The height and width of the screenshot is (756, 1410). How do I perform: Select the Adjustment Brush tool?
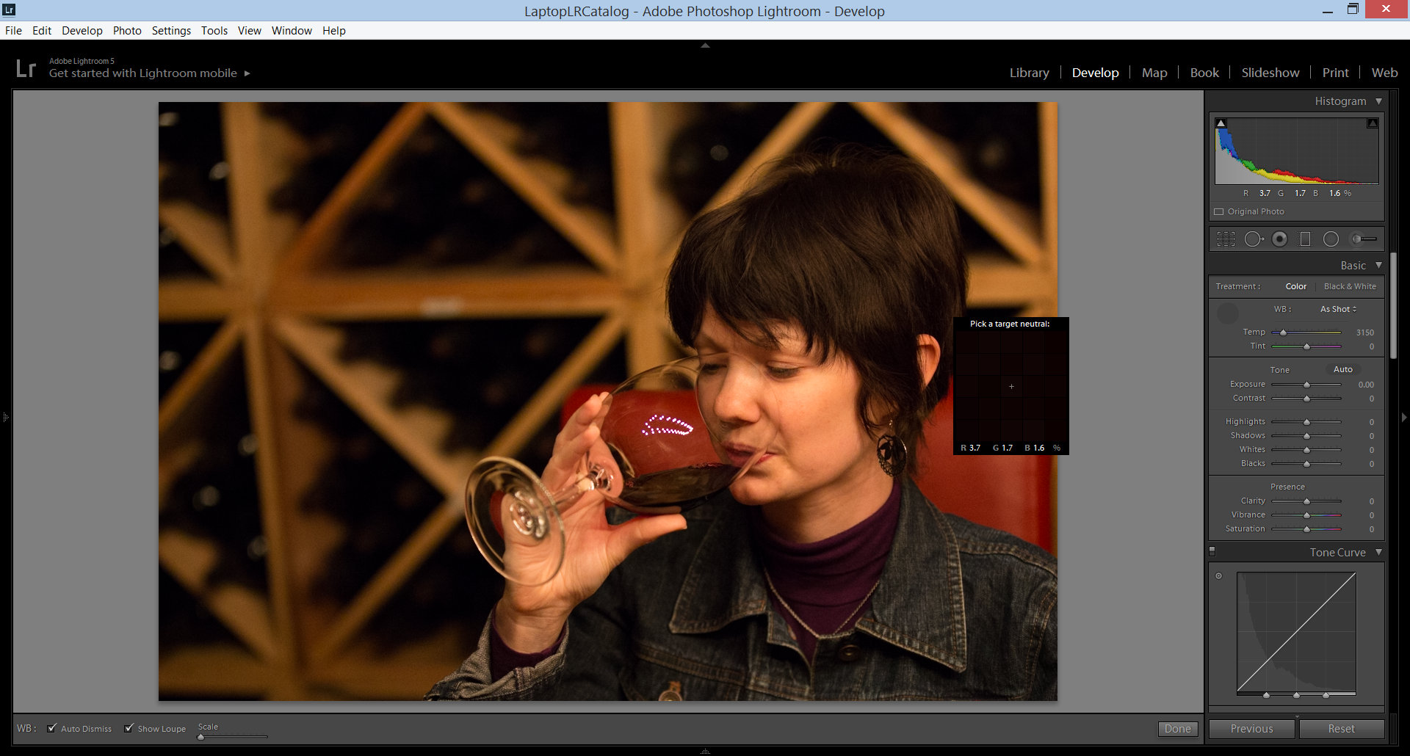(x=1364, y=239)
